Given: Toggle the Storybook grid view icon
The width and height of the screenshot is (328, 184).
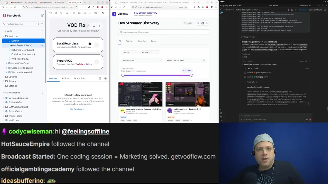Looking at the screenshot, I should 74,13.
